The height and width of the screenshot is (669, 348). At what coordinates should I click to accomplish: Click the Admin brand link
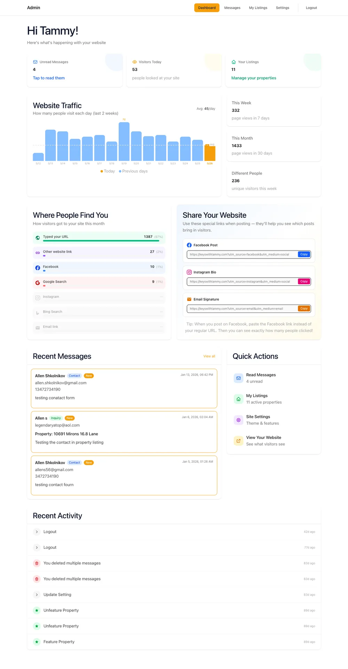[x=33, y=8]
